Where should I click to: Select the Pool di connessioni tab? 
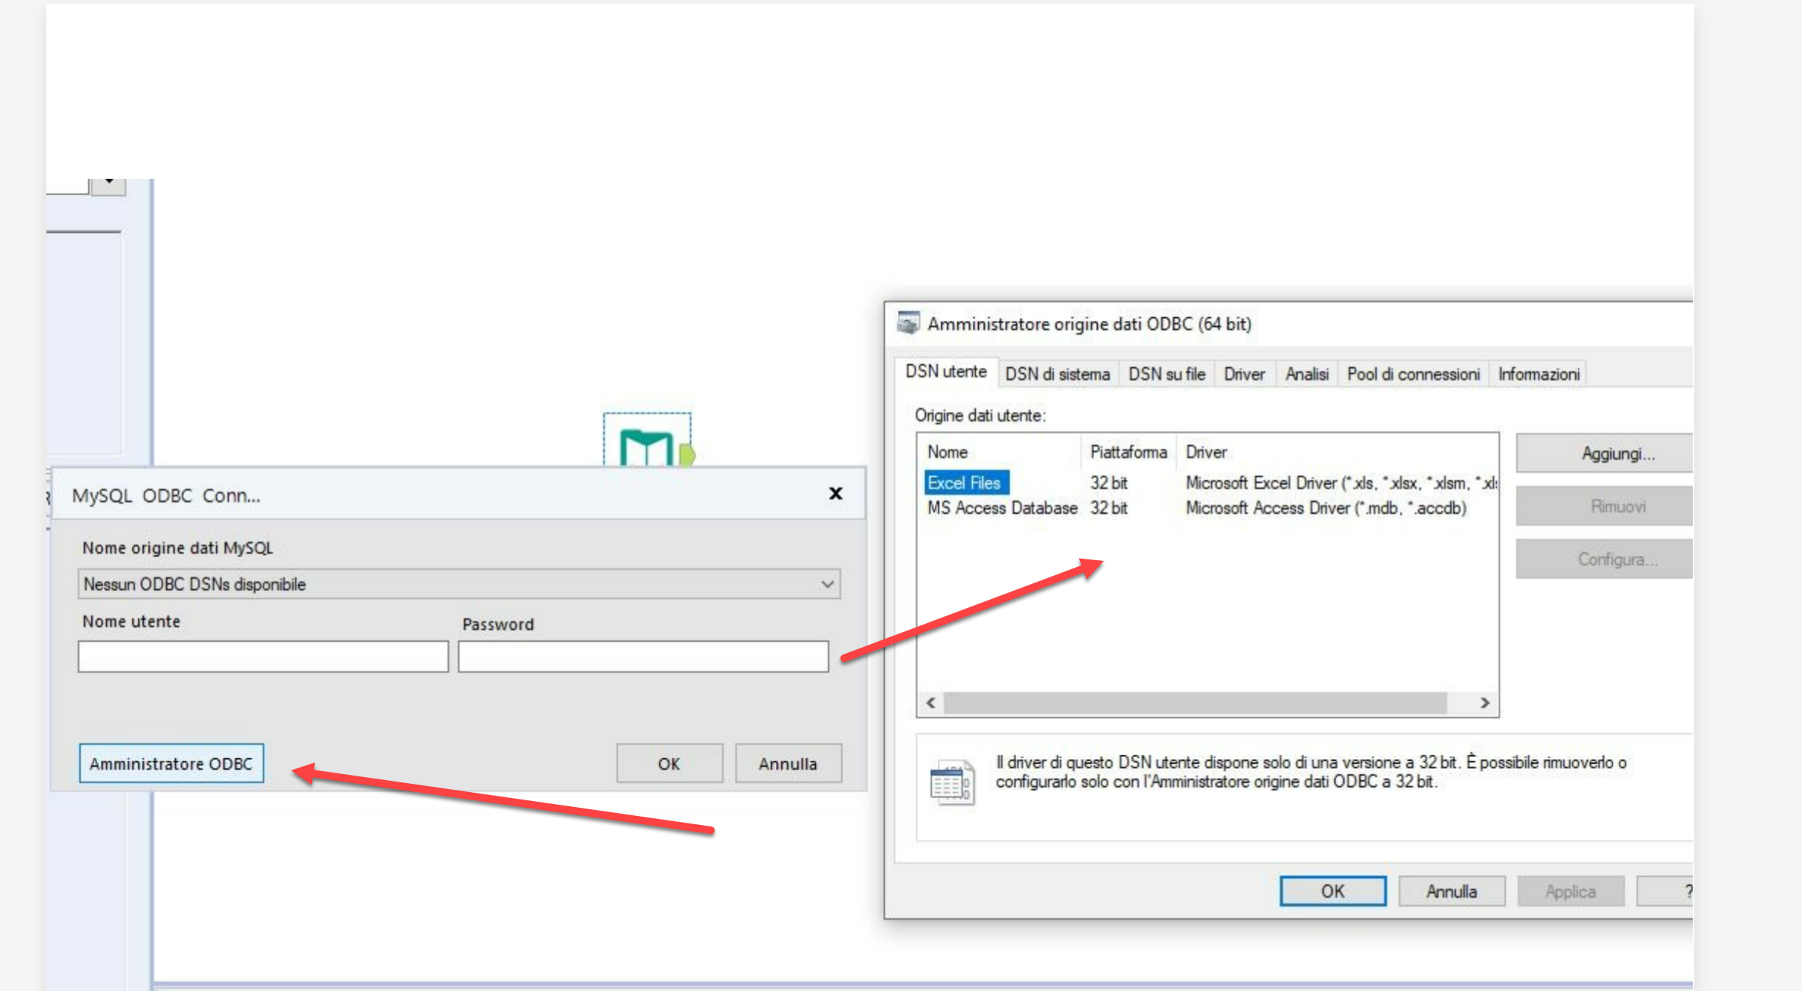click(1412, 374)
